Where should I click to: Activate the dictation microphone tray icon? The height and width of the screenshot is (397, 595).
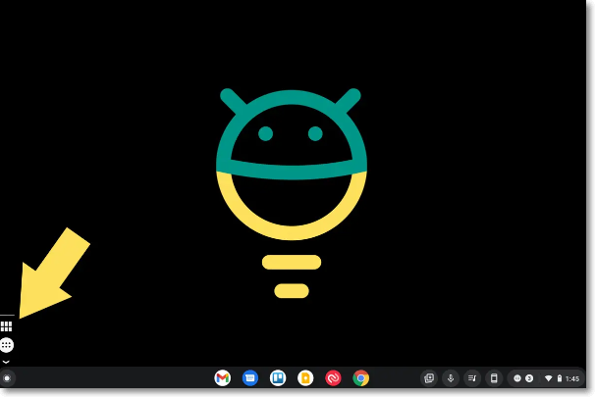click(451, 378)
